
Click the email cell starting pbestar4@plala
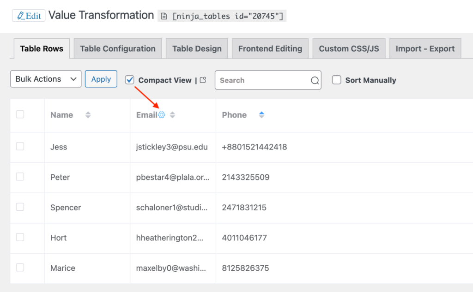click(173, 177)
